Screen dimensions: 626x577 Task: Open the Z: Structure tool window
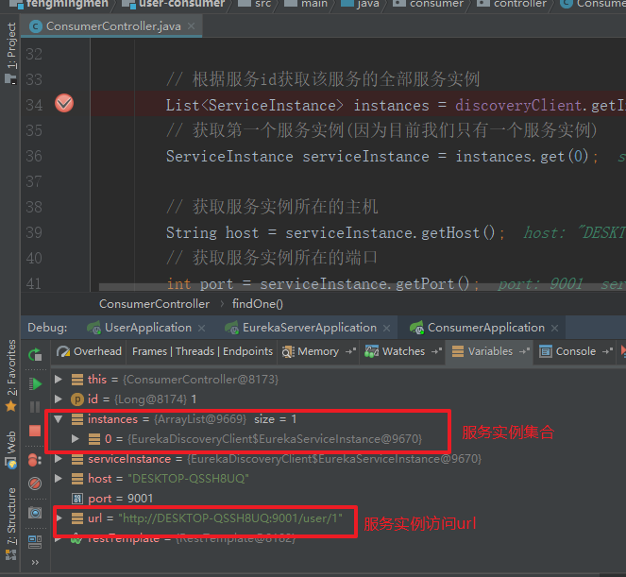coord(10,524)
